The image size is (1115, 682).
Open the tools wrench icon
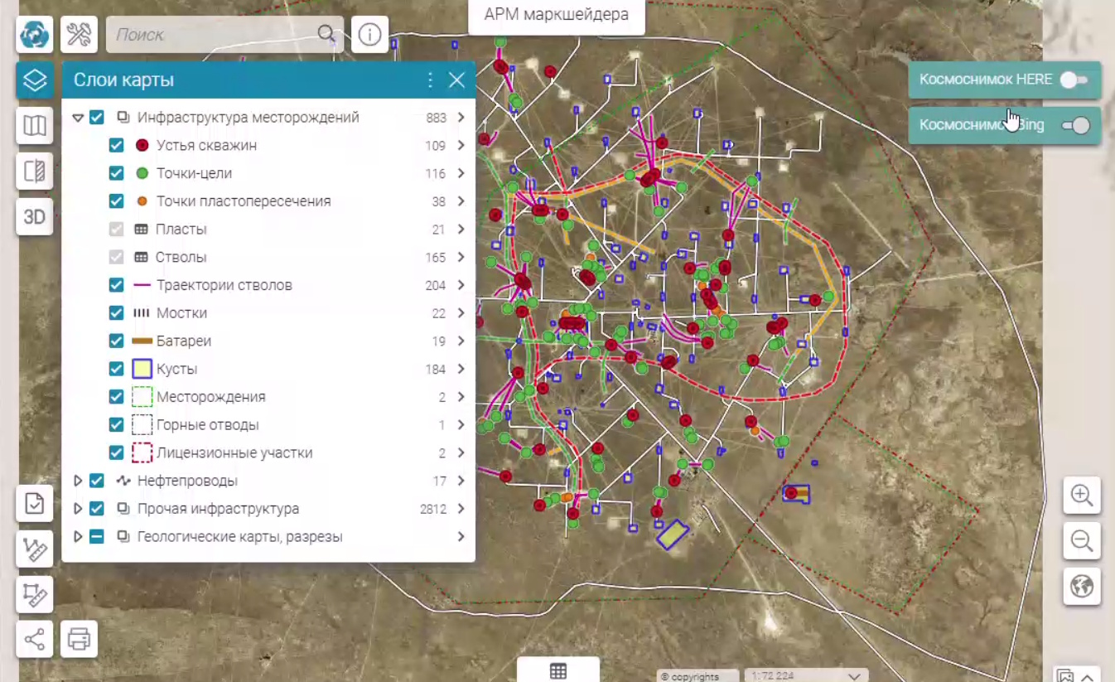click(x=80, y=35)
